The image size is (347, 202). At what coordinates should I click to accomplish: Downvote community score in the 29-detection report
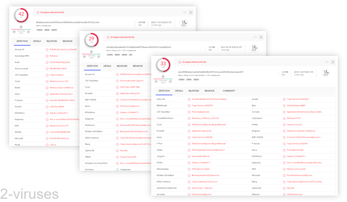[84, 56]
